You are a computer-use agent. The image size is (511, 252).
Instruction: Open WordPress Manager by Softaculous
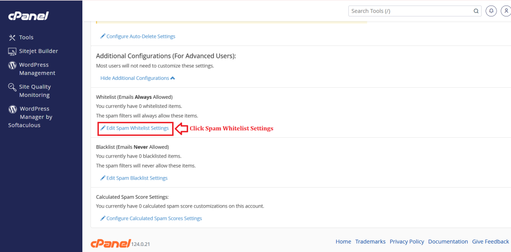coord(30,117)
